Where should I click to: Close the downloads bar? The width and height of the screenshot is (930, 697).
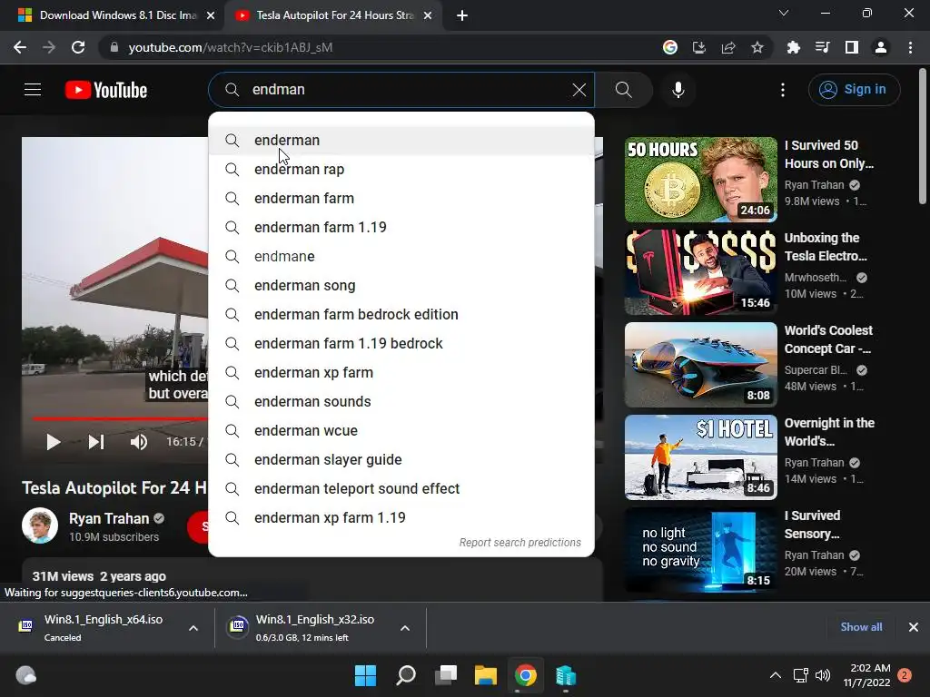[x=914, y=627]
